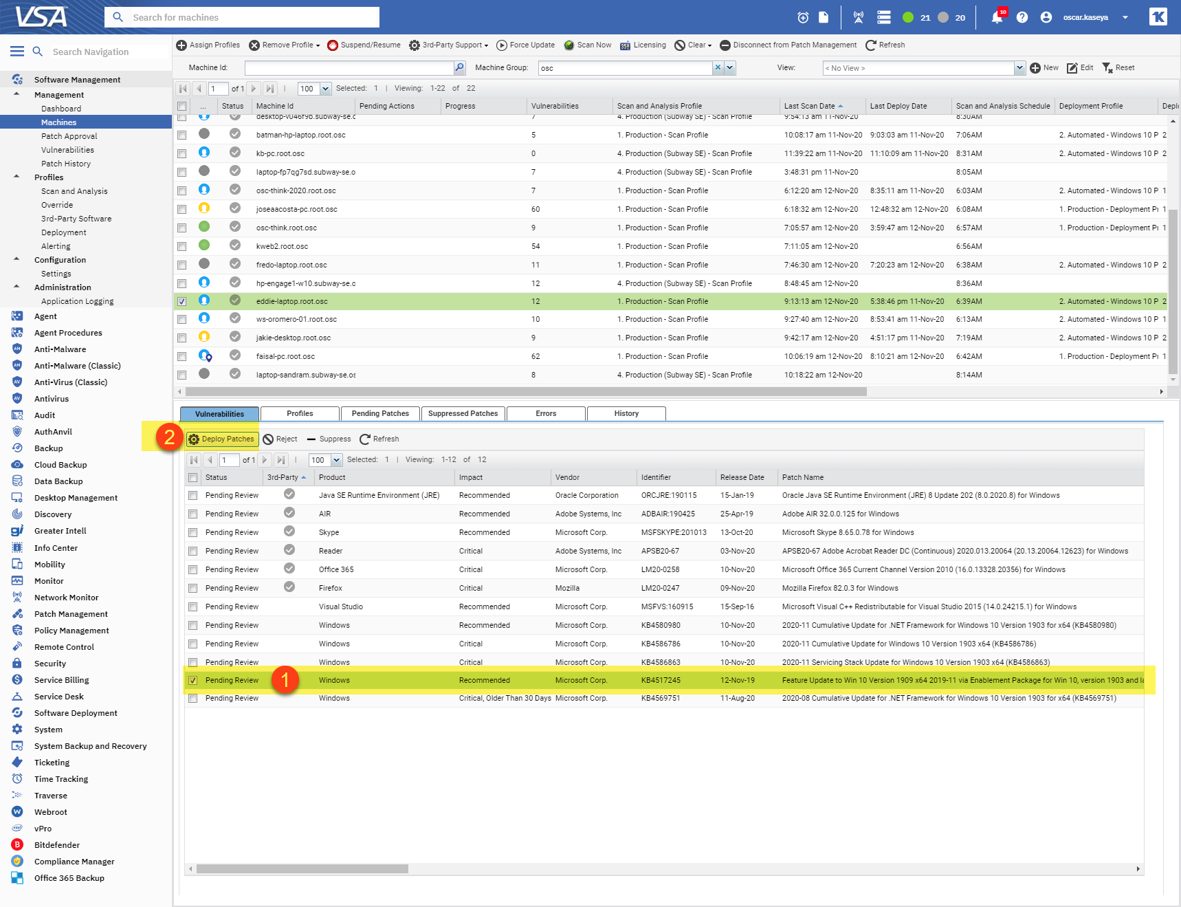
Task: Reject the selected patch
Action: [280, 439]
